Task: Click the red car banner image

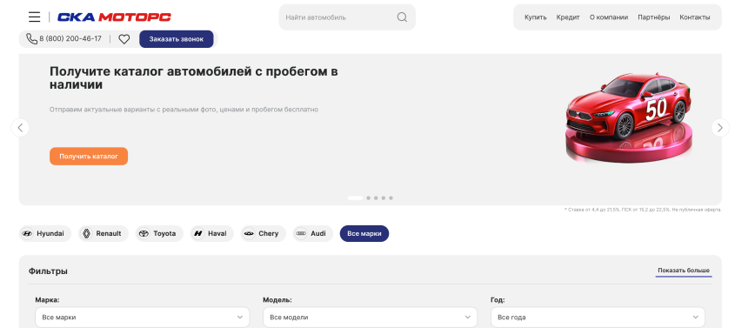Action: (629, 117)
